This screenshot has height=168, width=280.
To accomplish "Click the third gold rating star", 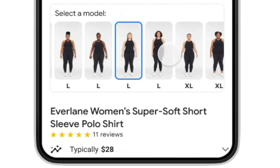I will point(70,135).
